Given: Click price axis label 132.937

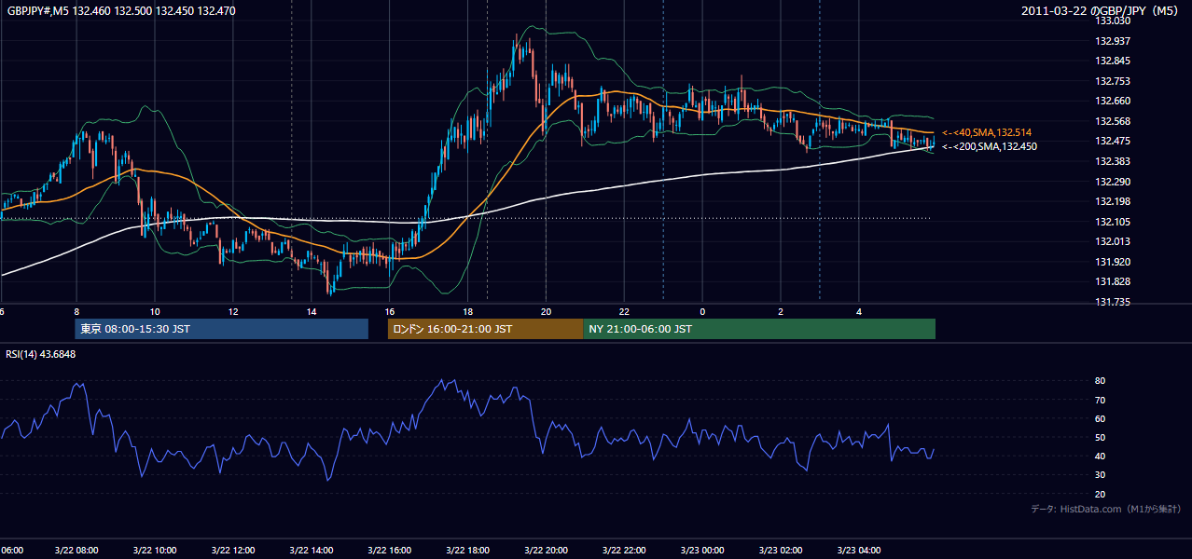Looking at the screenshot, I should point(1113,41).
